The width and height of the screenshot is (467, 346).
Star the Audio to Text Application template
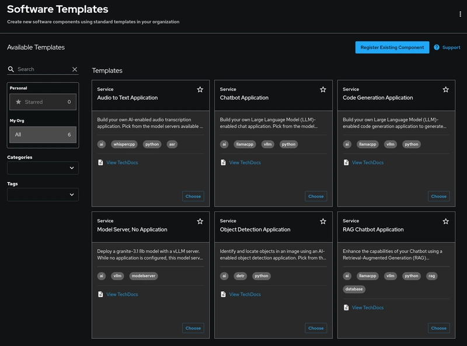click(x=200, y=89)
